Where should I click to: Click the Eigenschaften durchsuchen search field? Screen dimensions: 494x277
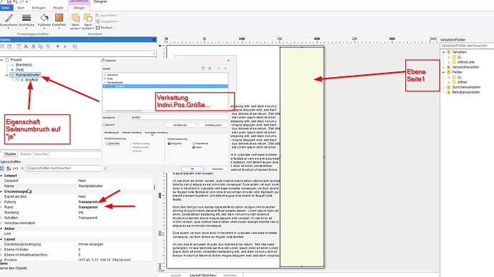[63, 168]
